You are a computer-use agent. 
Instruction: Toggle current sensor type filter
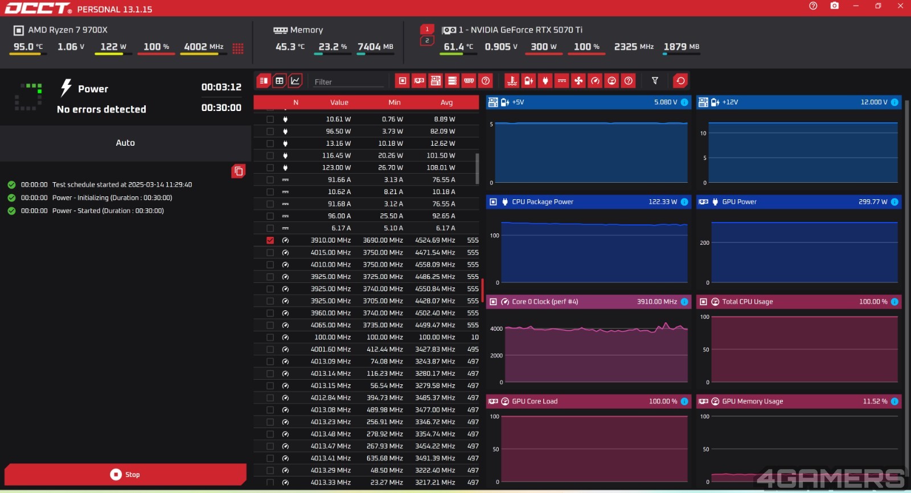562,81
